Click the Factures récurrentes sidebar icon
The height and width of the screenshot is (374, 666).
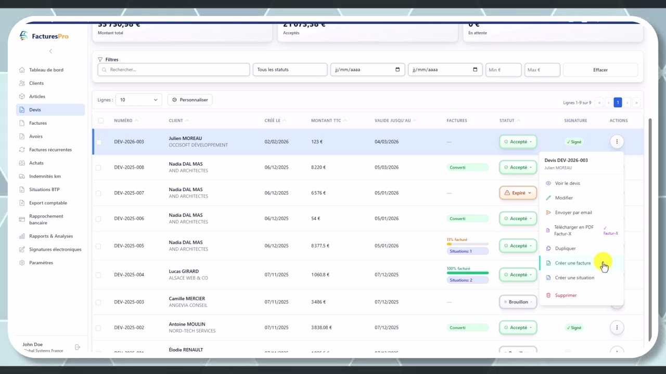[22, 150]
